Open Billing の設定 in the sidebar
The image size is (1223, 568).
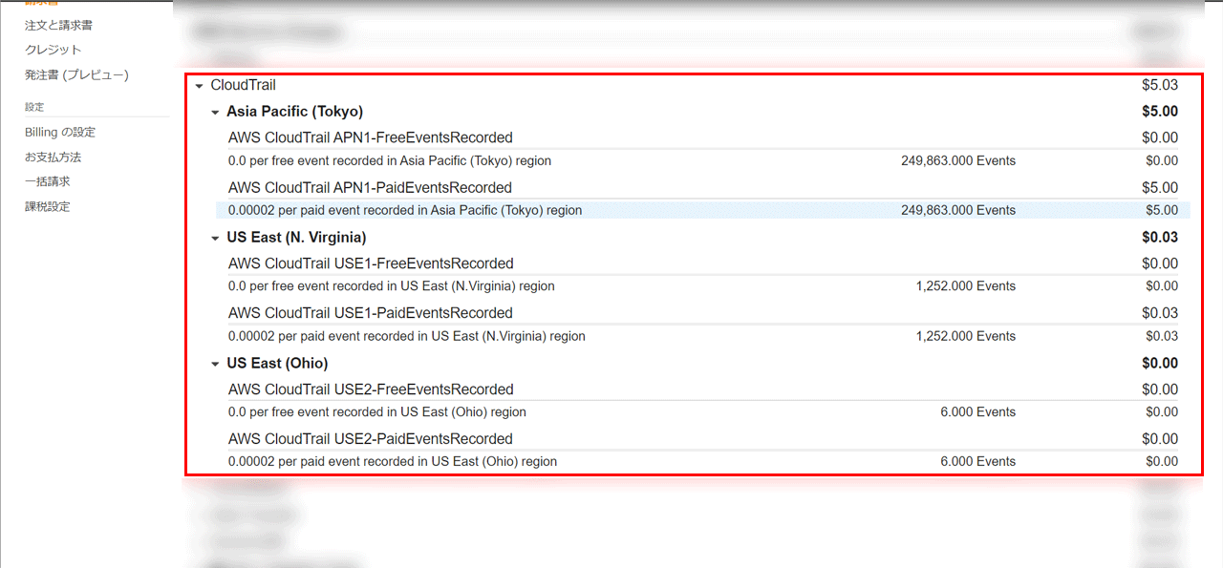(x=60, y=132)
